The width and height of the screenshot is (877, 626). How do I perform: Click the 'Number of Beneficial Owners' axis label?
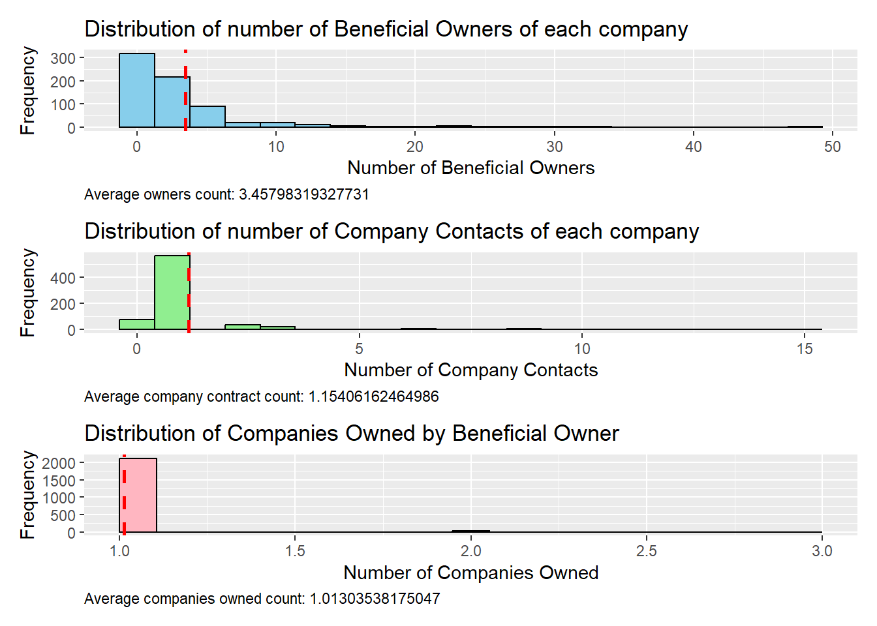click(x=470, y=168)
